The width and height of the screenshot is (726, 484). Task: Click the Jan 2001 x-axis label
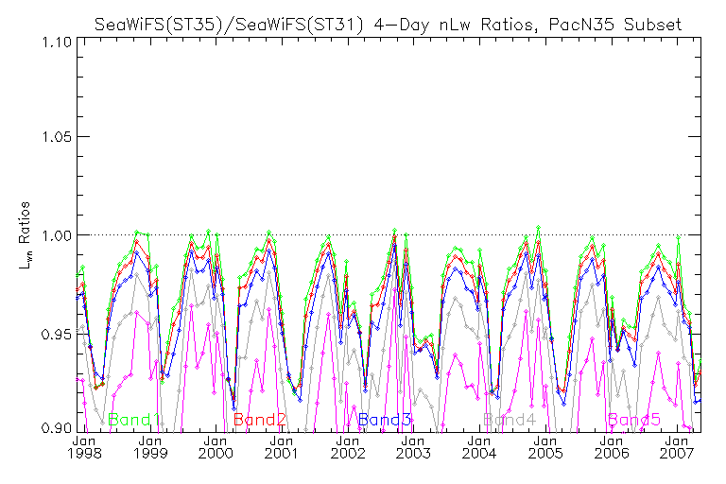click(282, 446)
